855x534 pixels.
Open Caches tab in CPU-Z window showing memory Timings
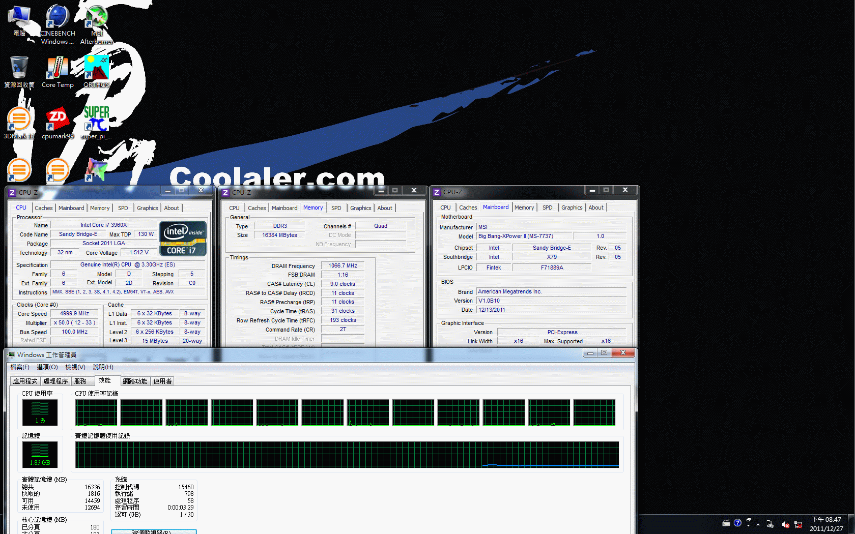click(x=257, y=208)
